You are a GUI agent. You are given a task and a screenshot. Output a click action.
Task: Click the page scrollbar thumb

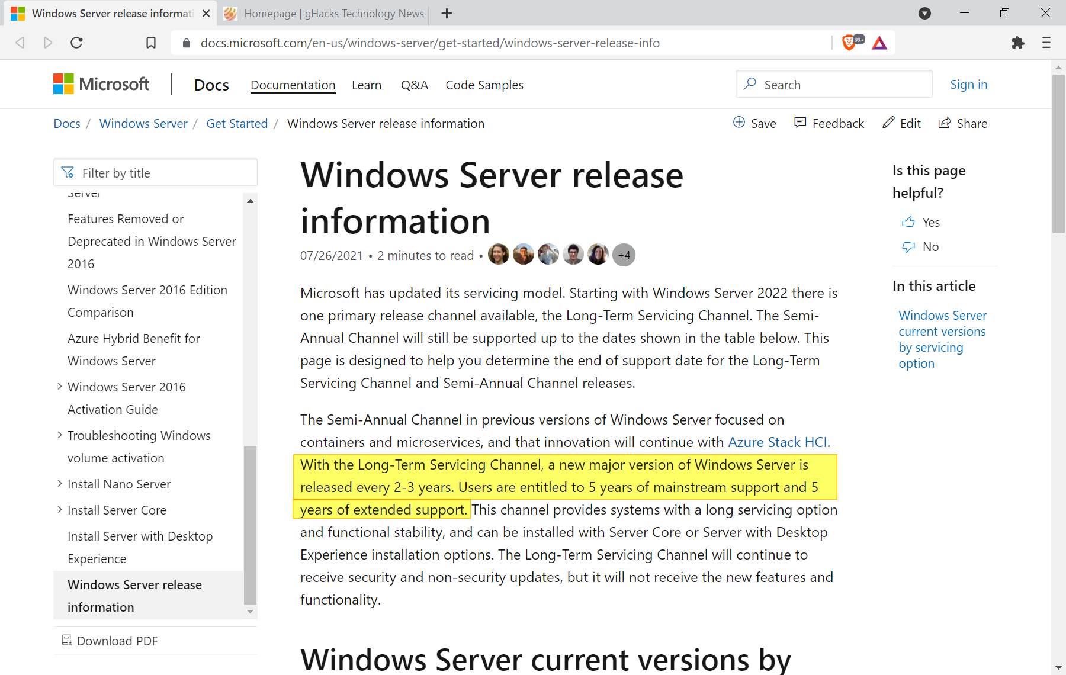1058,153
